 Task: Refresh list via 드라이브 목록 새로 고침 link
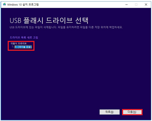coord(24,37)
